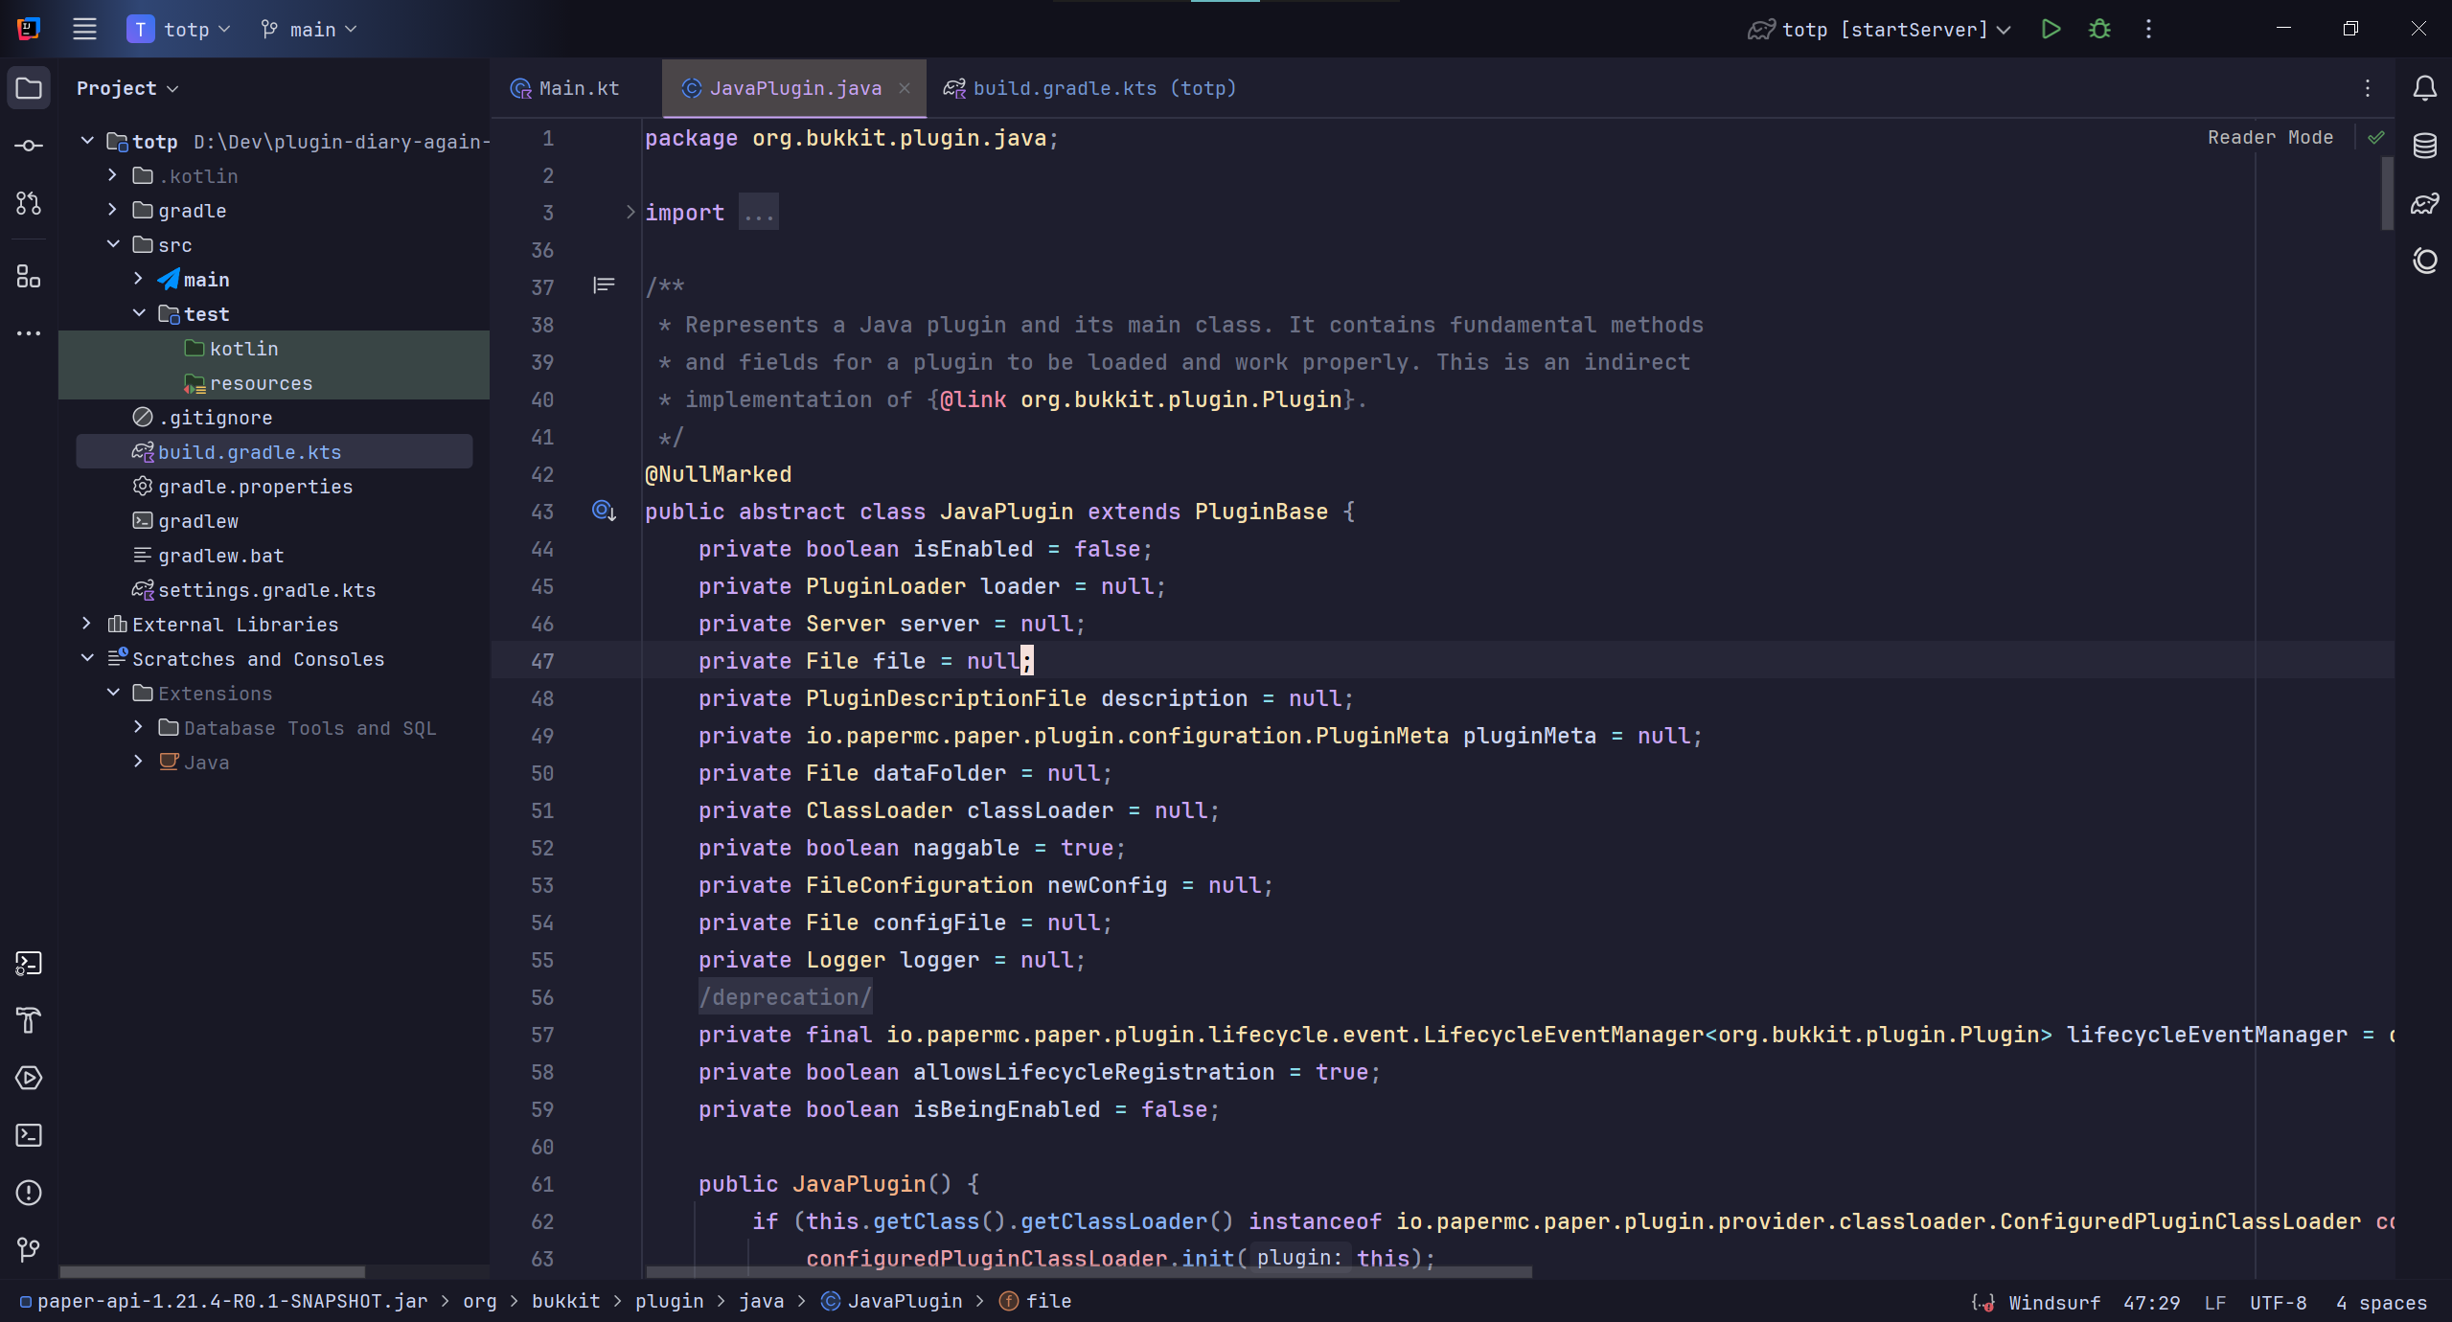Image resolution: width=2452 pixels, height=1322 pixels.
Task: Open the run configuration dropdown
Action: click(1883, 30)
